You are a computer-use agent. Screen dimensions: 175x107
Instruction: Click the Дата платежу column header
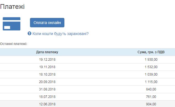point(47,52)
